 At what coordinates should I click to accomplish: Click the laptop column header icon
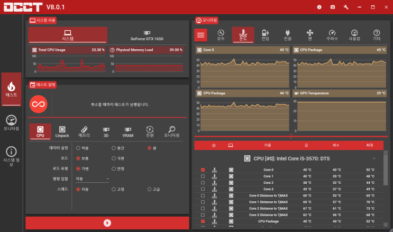coord(231,145)
